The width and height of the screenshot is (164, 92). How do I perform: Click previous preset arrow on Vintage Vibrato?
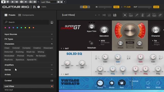click(x=61, y=87)
